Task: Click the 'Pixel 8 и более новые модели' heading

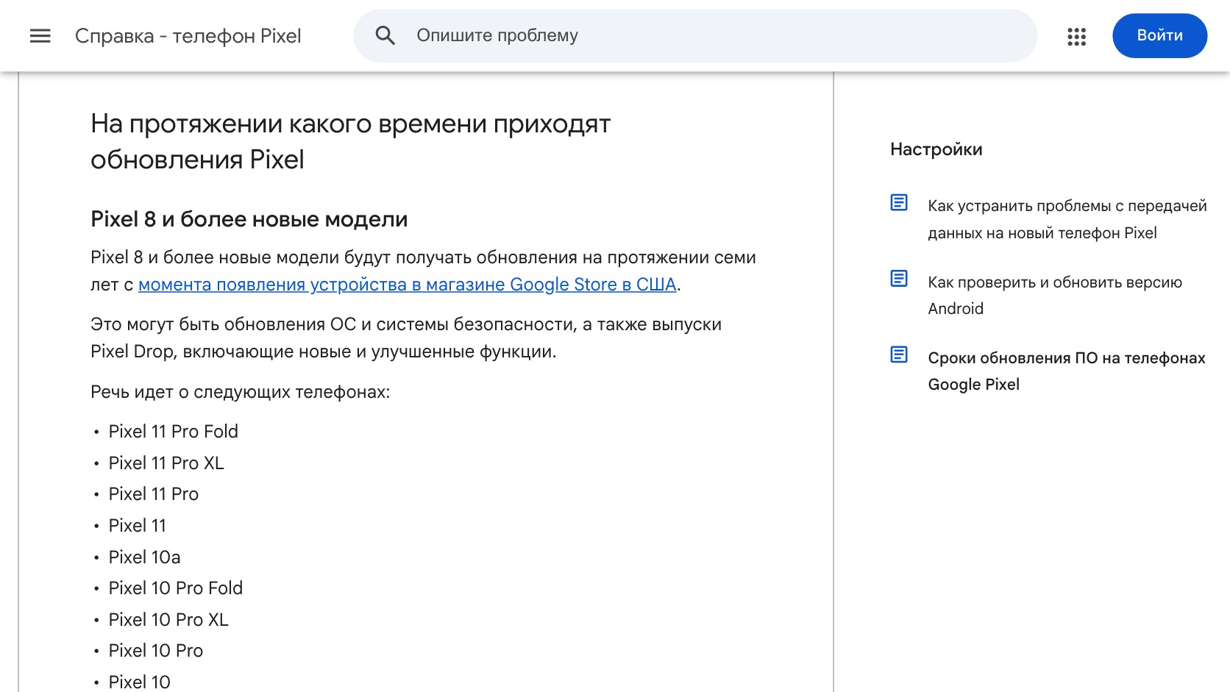Action: point(249,219)
